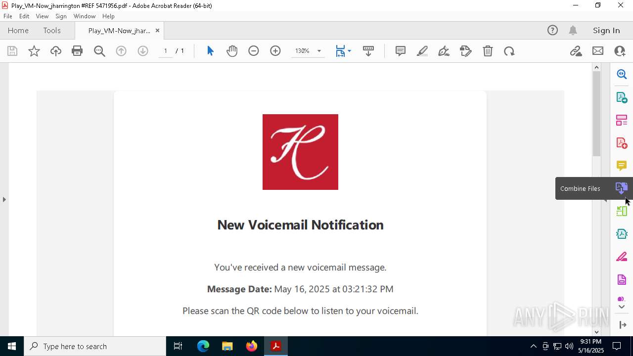Open the Window menu
This screenshot has height=356, width=633.
tap(85, 16)
